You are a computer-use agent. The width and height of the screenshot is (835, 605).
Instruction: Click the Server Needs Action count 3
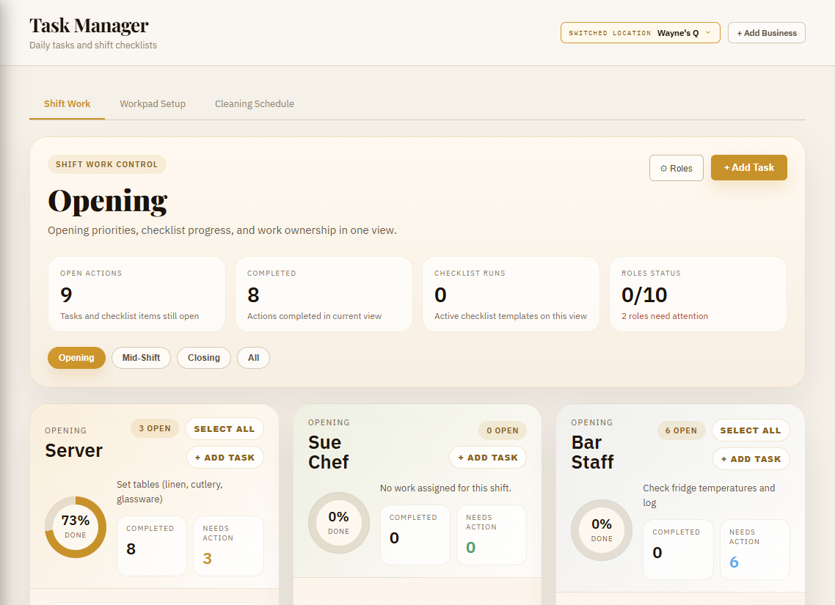click(207, 559)
